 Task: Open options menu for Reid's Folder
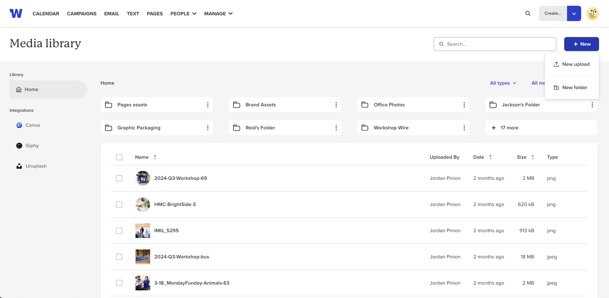336,128
